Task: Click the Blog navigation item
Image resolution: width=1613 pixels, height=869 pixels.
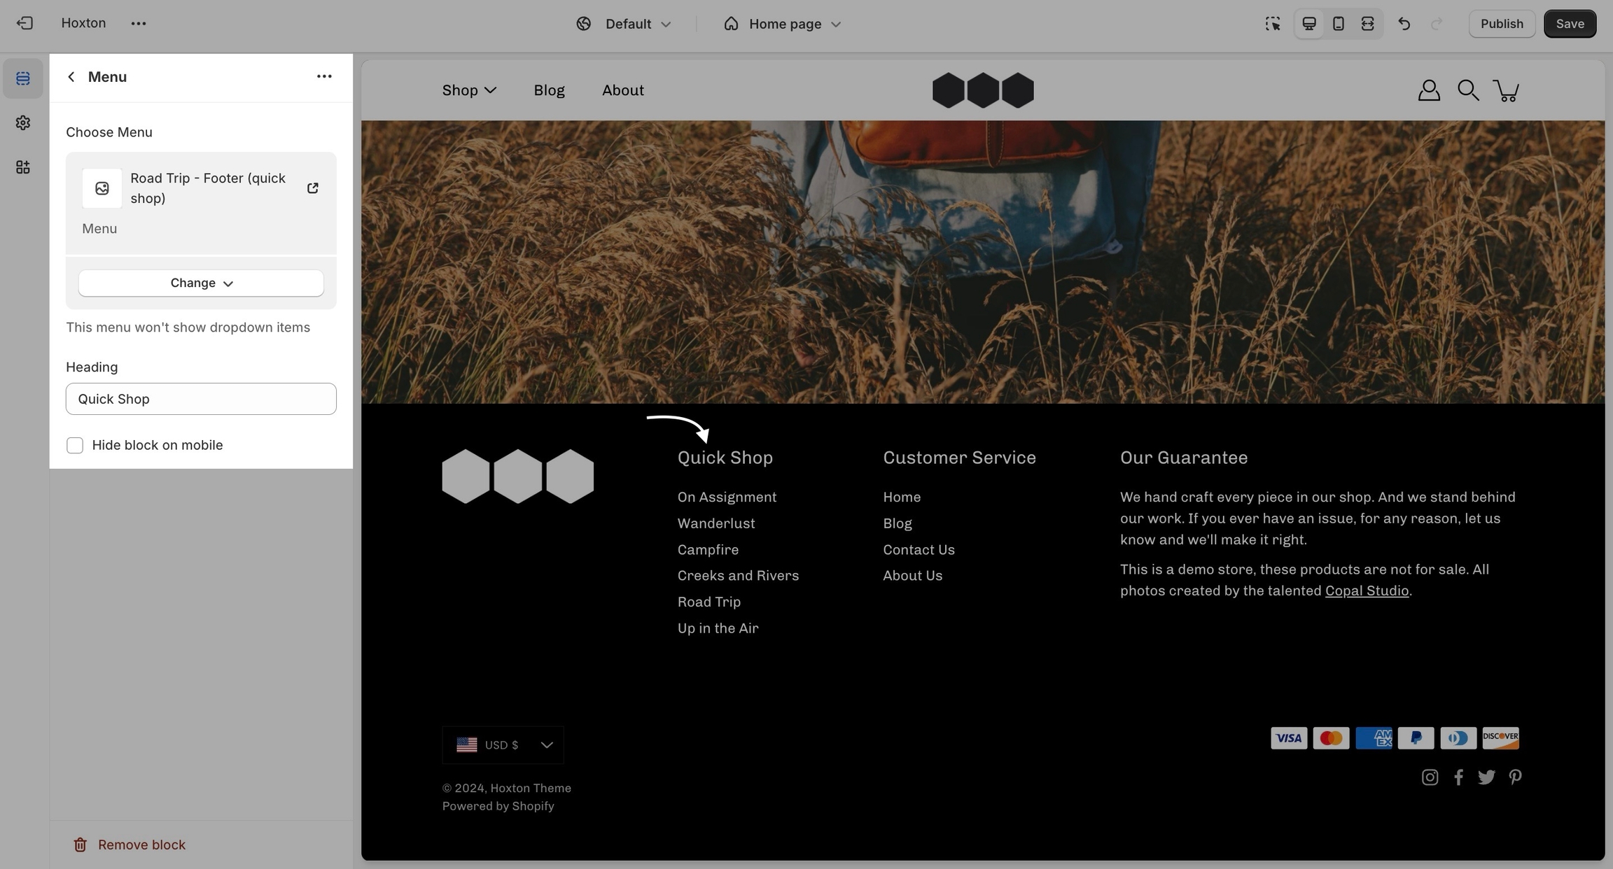Action: click(x=549, y=90)
